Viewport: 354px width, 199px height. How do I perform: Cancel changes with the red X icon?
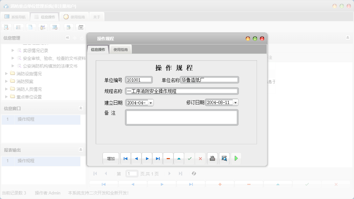pos(200,158)
